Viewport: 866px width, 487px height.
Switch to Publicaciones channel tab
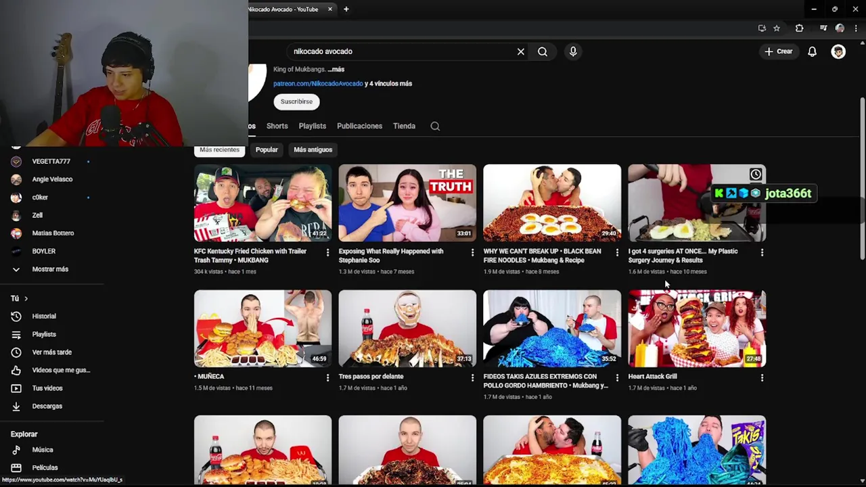359,126
